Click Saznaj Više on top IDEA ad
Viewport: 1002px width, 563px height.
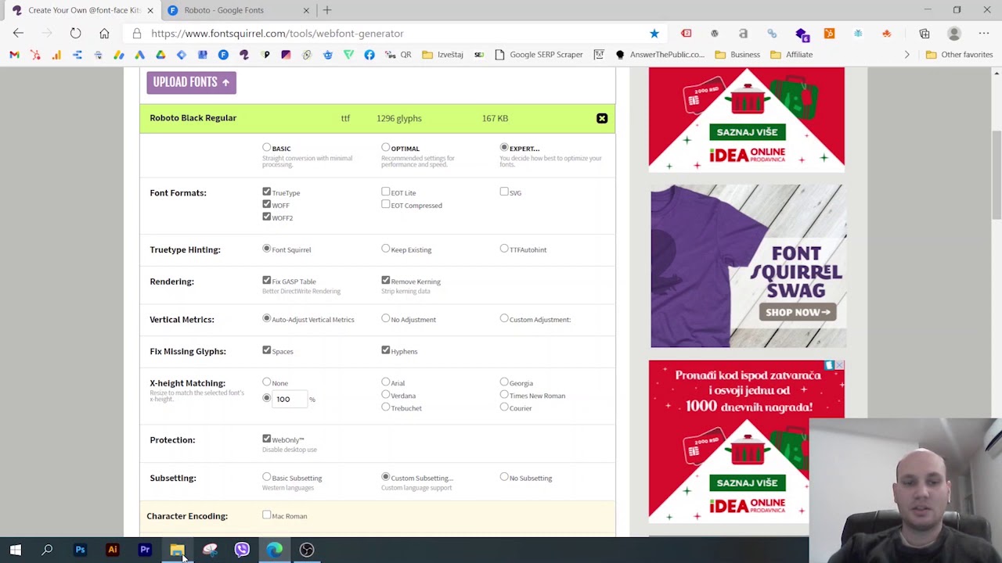pyautogui.click(x=747, y=132)
